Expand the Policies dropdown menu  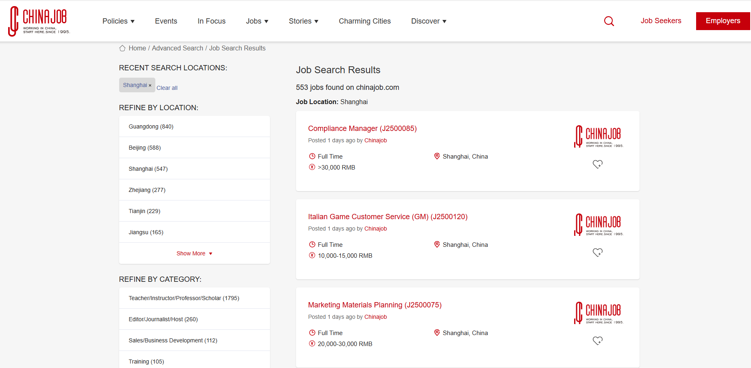click(118, 21)
